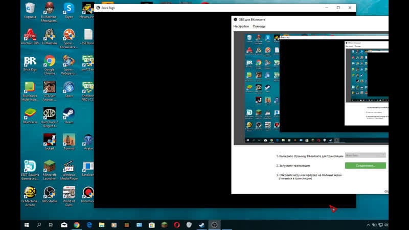
Task: Open taskbar search magnifier
Action: tap(39, 225)
